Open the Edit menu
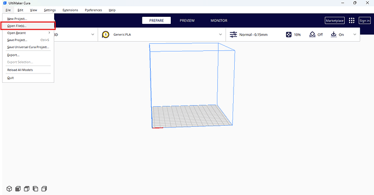The image size is (374, 195). [x=20, y=10]
